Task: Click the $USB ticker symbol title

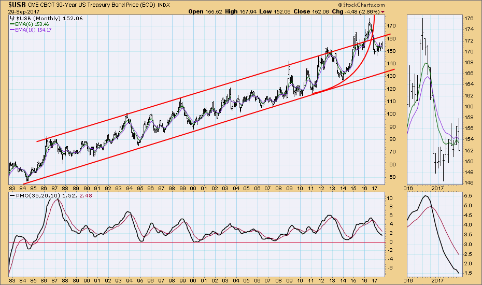Action: point(13,5)
